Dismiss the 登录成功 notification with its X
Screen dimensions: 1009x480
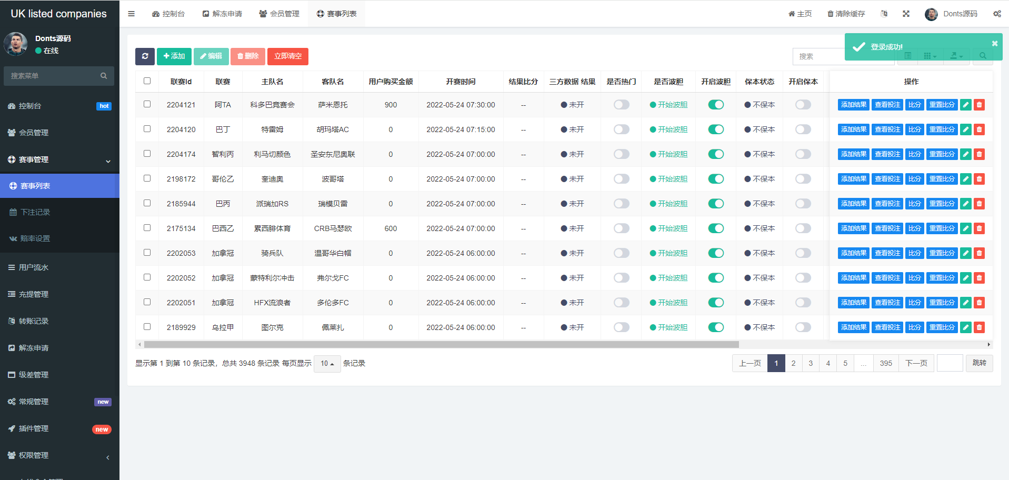pos(994,44)
